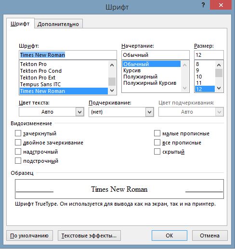Click the По умолчанию button
The height and width of the screenshot is (249, 235).
tap(30, 236)
